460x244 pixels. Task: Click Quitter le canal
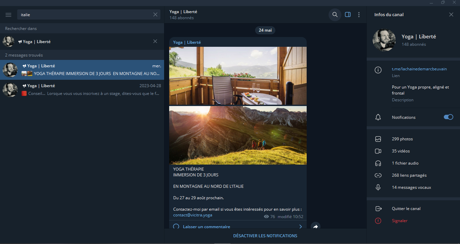click(x=406, y=209)
